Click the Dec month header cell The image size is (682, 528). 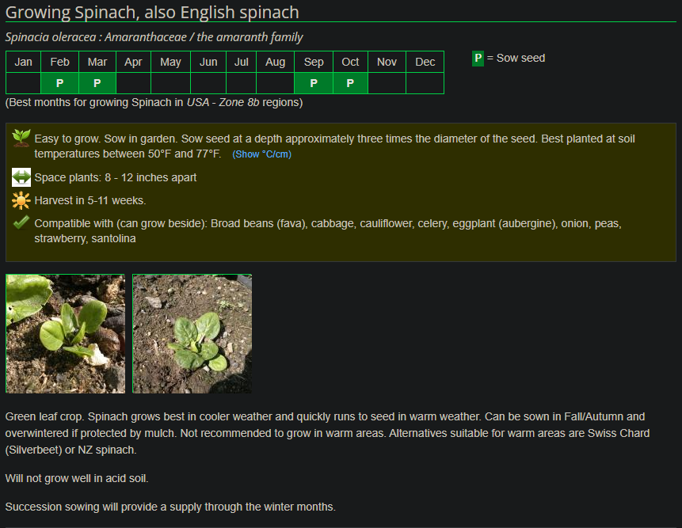[425, 62]
